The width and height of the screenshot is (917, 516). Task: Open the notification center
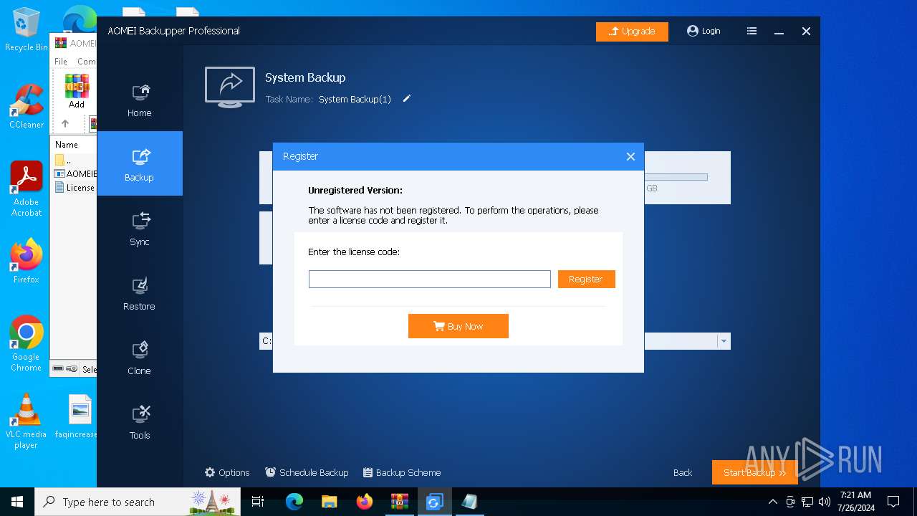coord(893,502)
